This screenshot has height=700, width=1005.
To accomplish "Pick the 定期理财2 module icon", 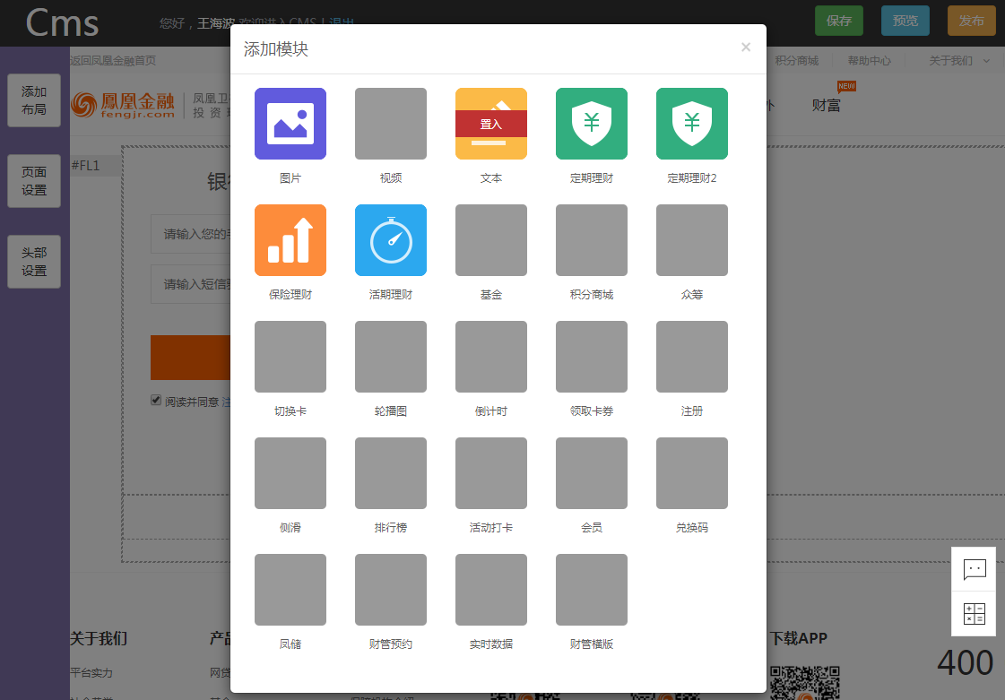I will 692,124.
